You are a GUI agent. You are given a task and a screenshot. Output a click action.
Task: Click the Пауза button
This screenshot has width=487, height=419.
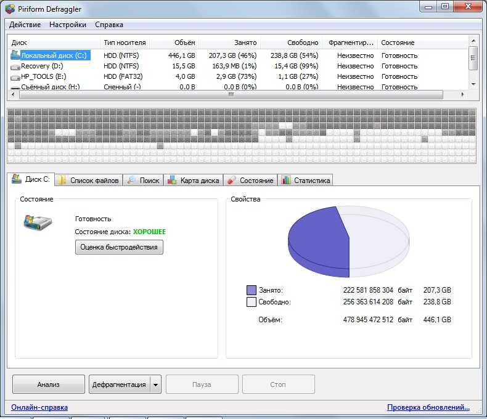pyautogui.click(x=202, y=384)
